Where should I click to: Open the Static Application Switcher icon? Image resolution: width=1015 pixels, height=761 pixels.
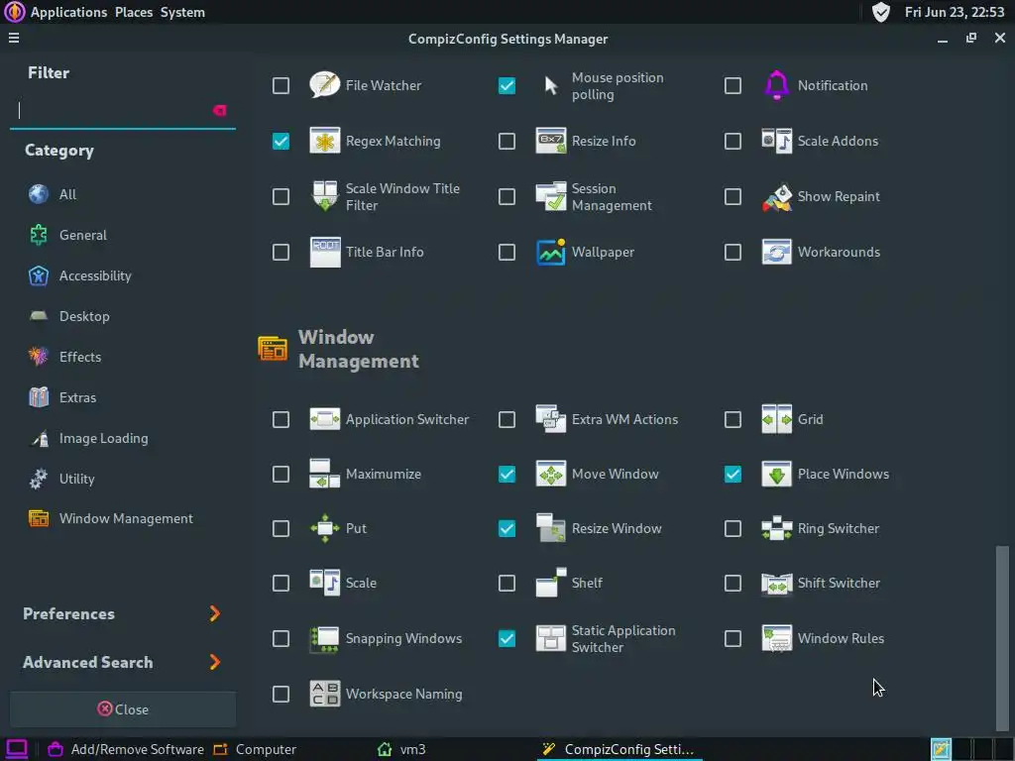(x=551, y=639)
